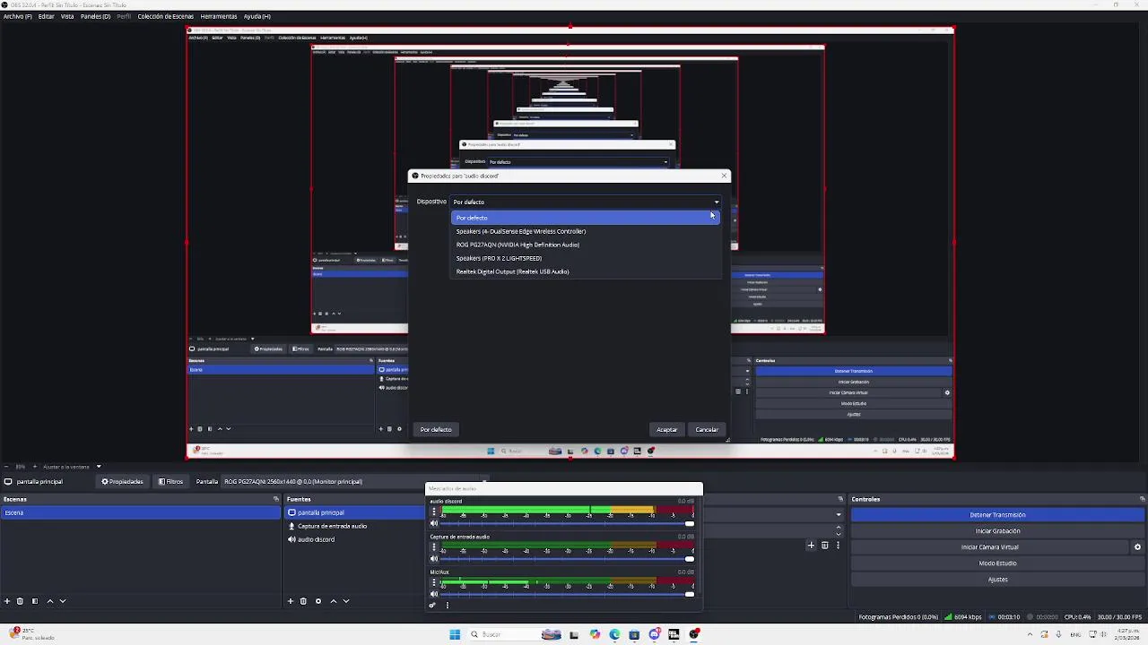This screenshot has width=1148, height=645.
Task: Open three-dot menu for Captura de entrada audio channel
Action: [x=434, y=546]
